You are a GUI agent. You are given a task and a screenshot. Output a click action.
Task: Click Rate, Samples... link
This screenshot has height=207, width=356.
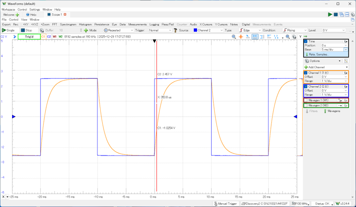[319, 54]
